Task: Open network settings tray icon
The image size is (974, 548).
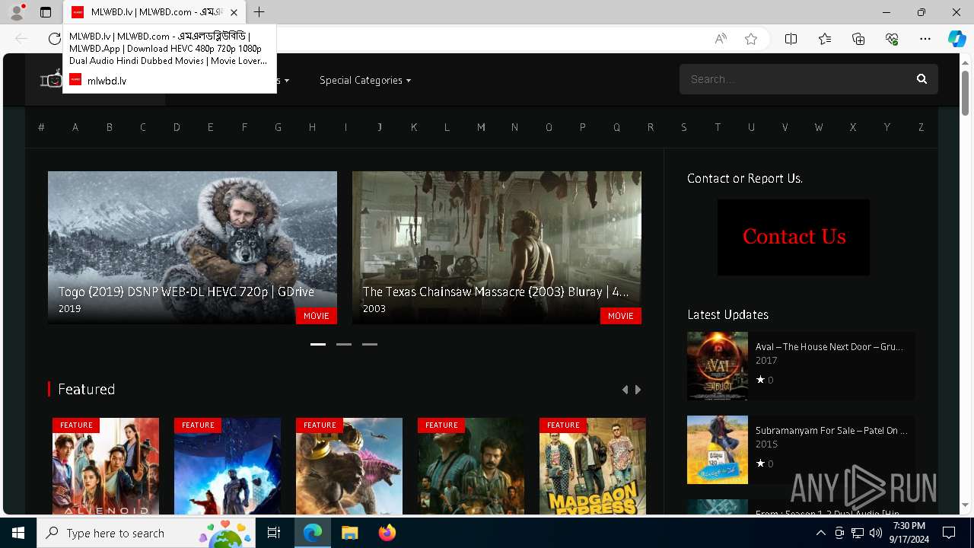Action: pyautogui.click(x=858, y=533)
